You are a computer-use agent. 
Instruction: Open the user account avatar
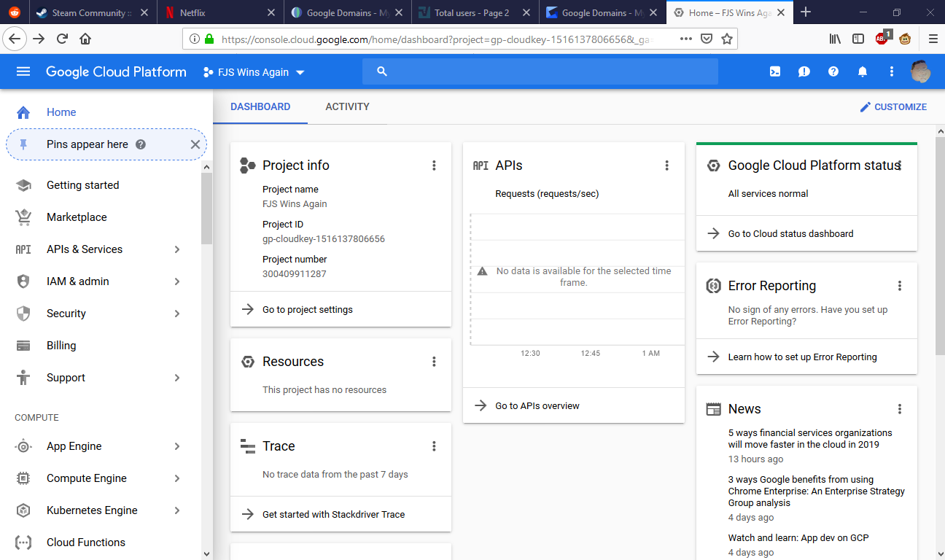tap(921, 71)
